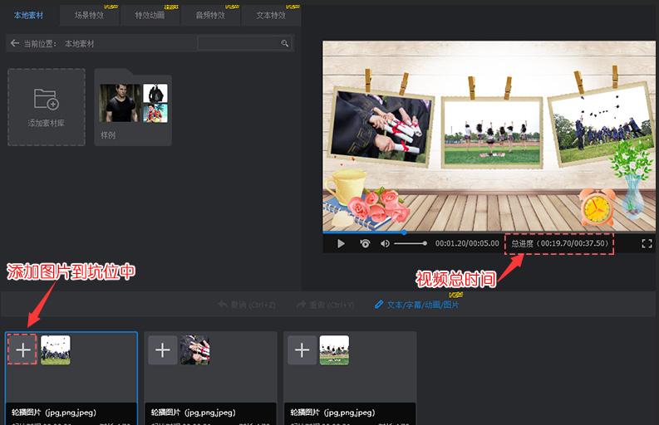The image size is (659, 425).
Task: Click 文本/字幕/动画/图片 edit link
Action: pos(422,305)
